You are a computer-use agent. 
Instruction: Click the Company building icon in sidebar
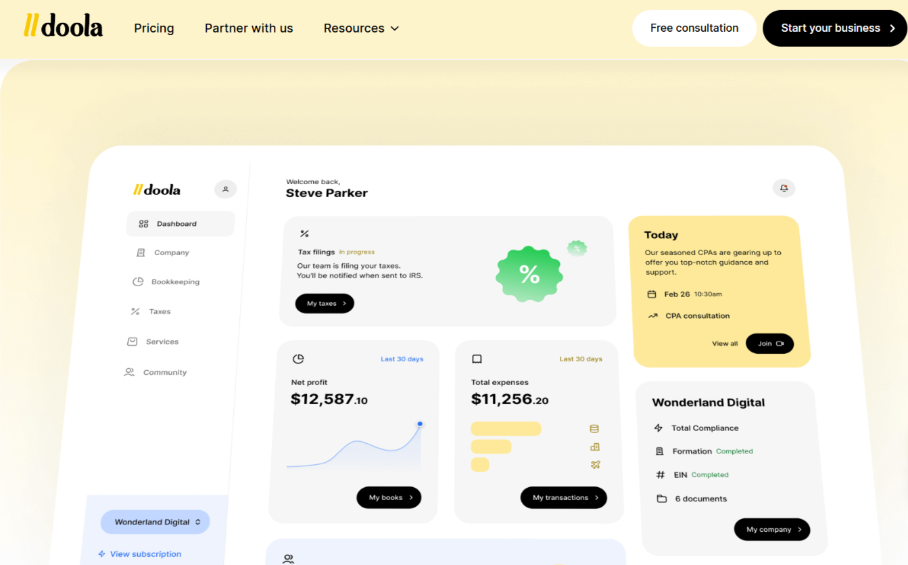(141, 252)
